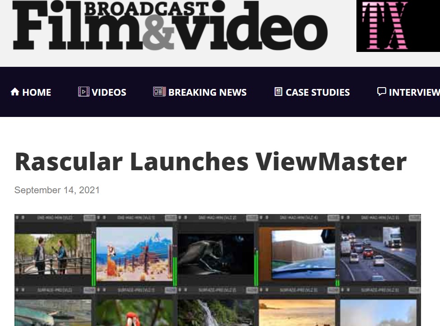Click the speech bubble icon beside Interviews
Screen dimensions: 440x326
tap(382, 92)
